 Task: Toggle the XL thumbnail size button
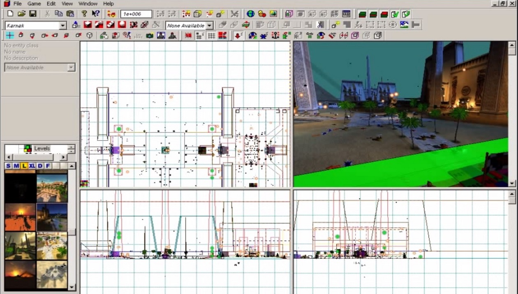point(32,166)
